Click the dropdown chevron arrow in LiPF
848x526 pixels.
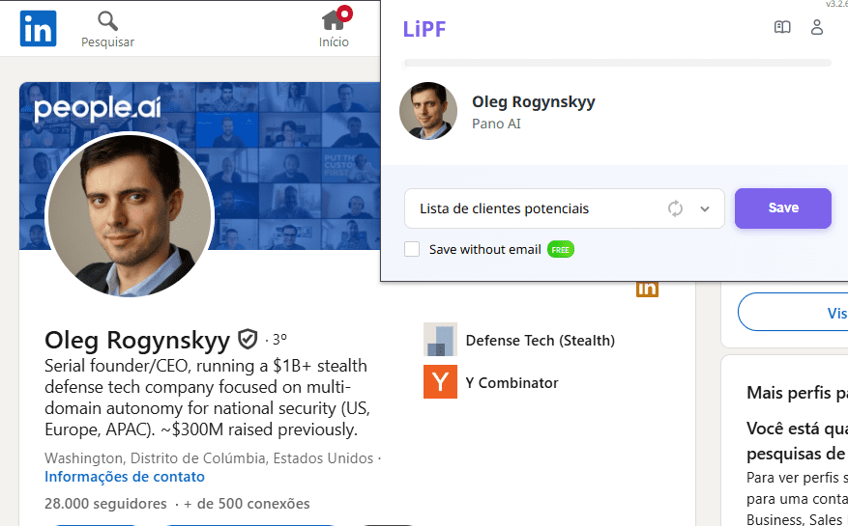point(705,208)
